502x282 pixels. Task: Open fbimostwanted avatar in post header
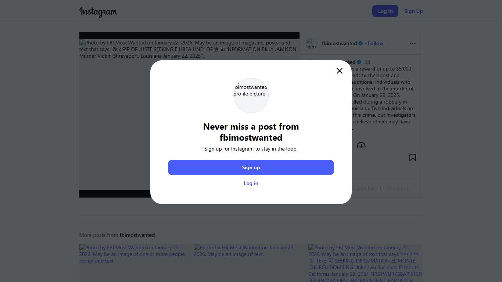point(311,43)
